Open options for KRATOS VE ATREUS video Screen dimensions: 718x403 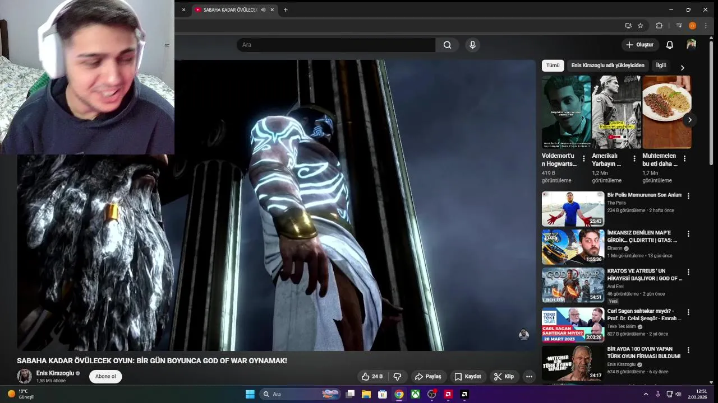click(688, 272)
